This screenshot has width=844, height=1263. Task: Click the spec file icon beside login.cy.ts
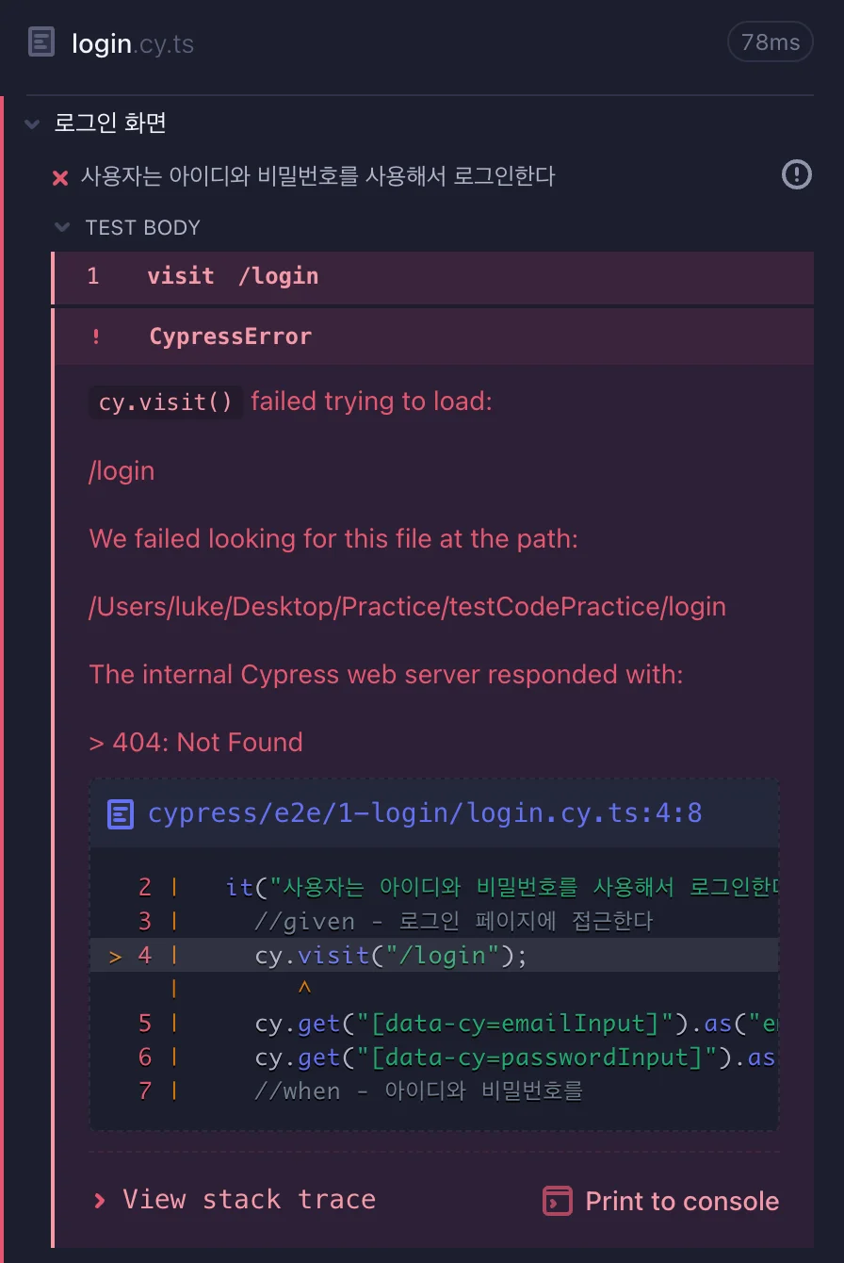[41, 42]
